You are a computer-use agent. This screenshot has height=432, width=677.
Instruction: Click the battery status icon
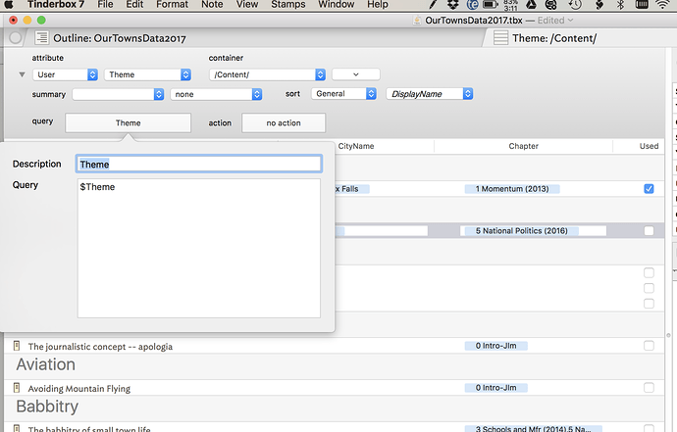pos(490,4)
